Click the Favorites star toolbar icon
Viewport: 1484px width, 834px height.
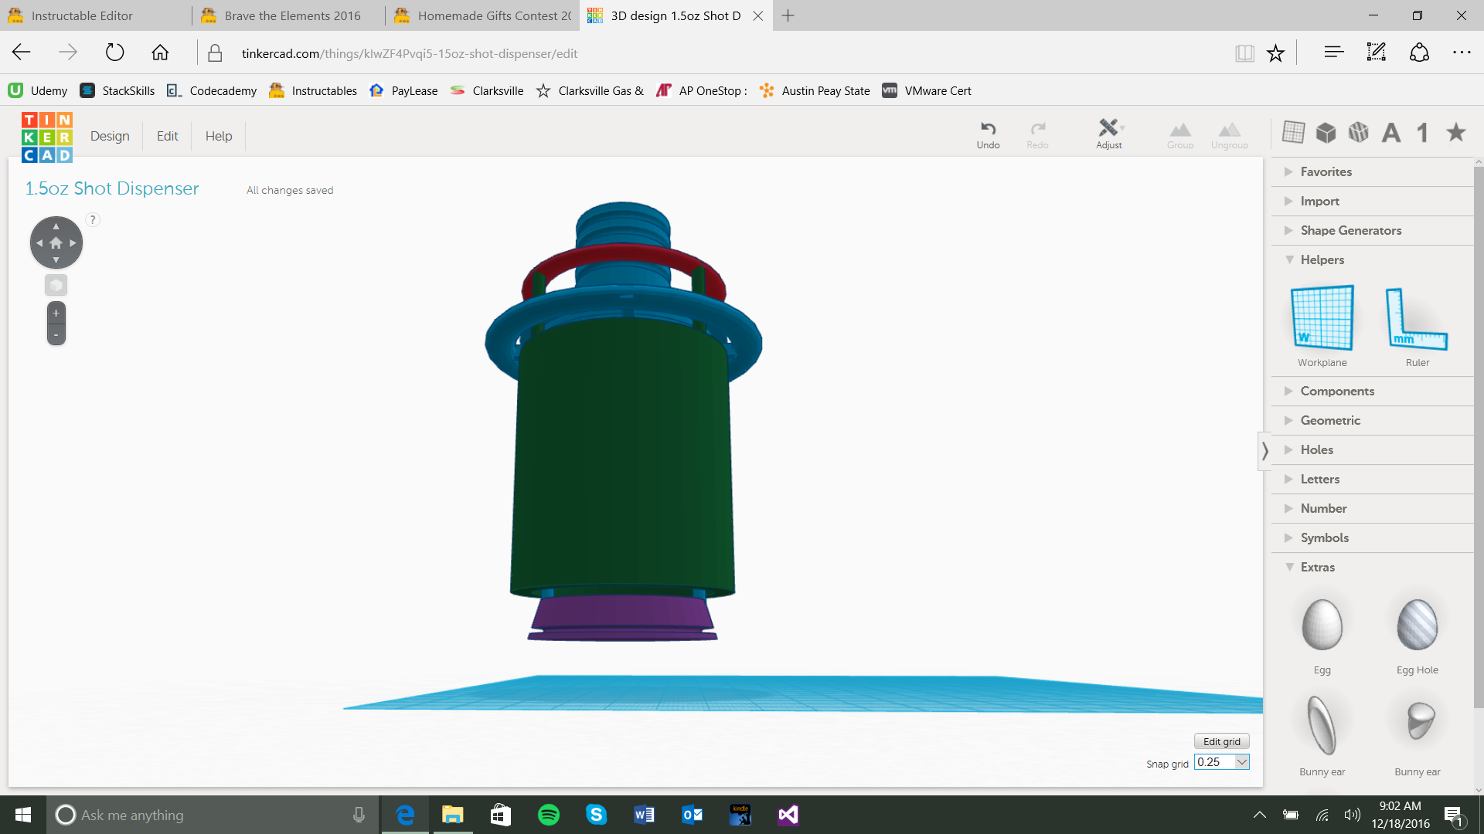tap(1456, 133)
